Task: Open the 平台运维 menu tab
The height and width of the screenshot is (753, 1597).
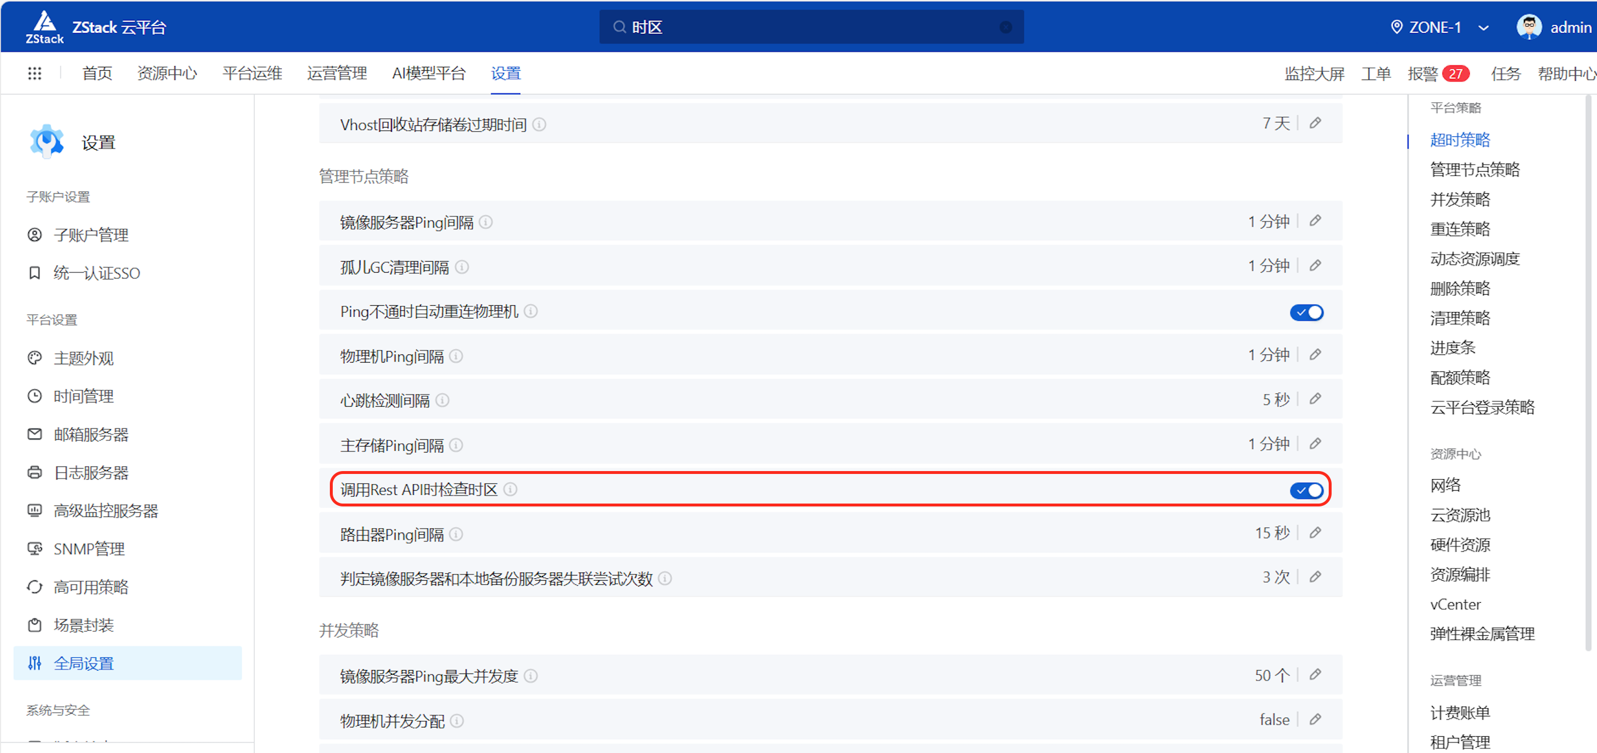Action: pos(251,74)
